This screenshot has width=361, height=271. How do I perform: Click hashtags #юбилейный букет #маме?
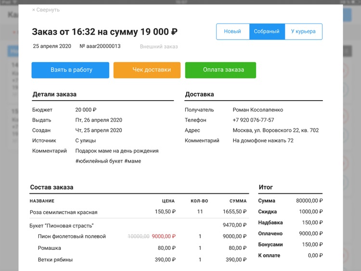coord(108,161)
